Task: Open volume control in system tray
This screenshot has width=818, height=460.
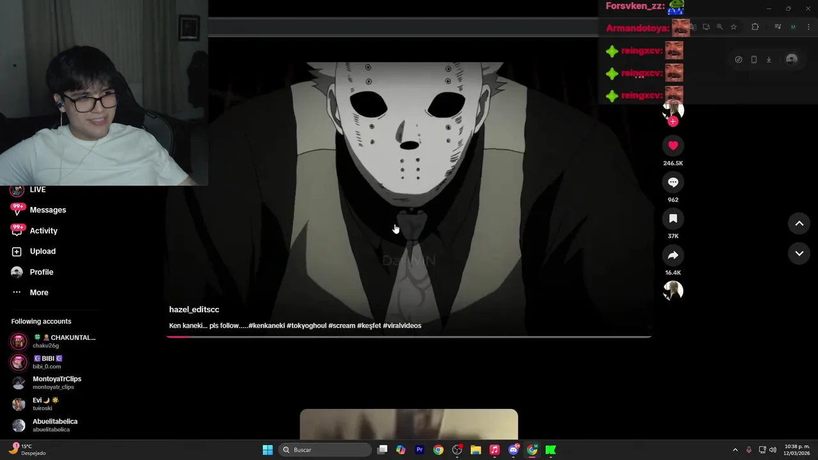Action: point(773,450)
